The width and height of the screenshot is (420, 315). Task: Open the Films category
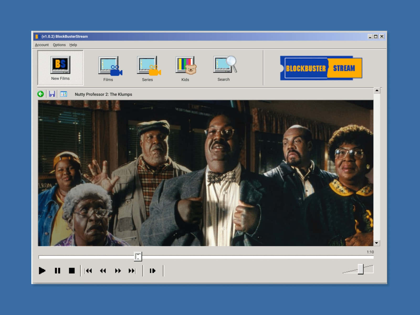109,69
